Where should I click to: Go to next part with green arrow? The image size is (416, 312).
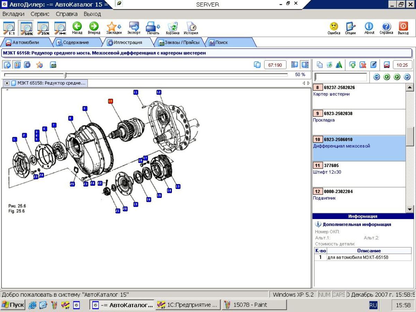pos(397,77)
